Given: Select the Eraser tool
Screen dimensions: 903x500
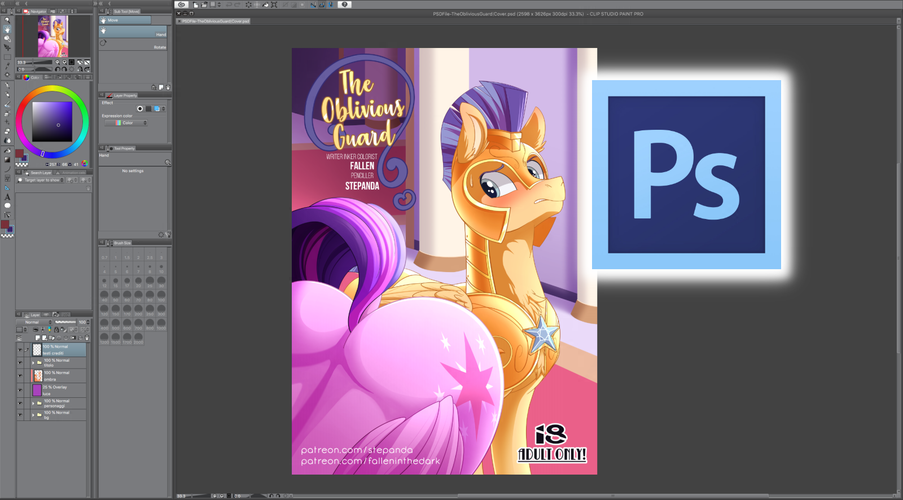Looking at the screenshot, I should pyautogui.click(x=7, y=131).
